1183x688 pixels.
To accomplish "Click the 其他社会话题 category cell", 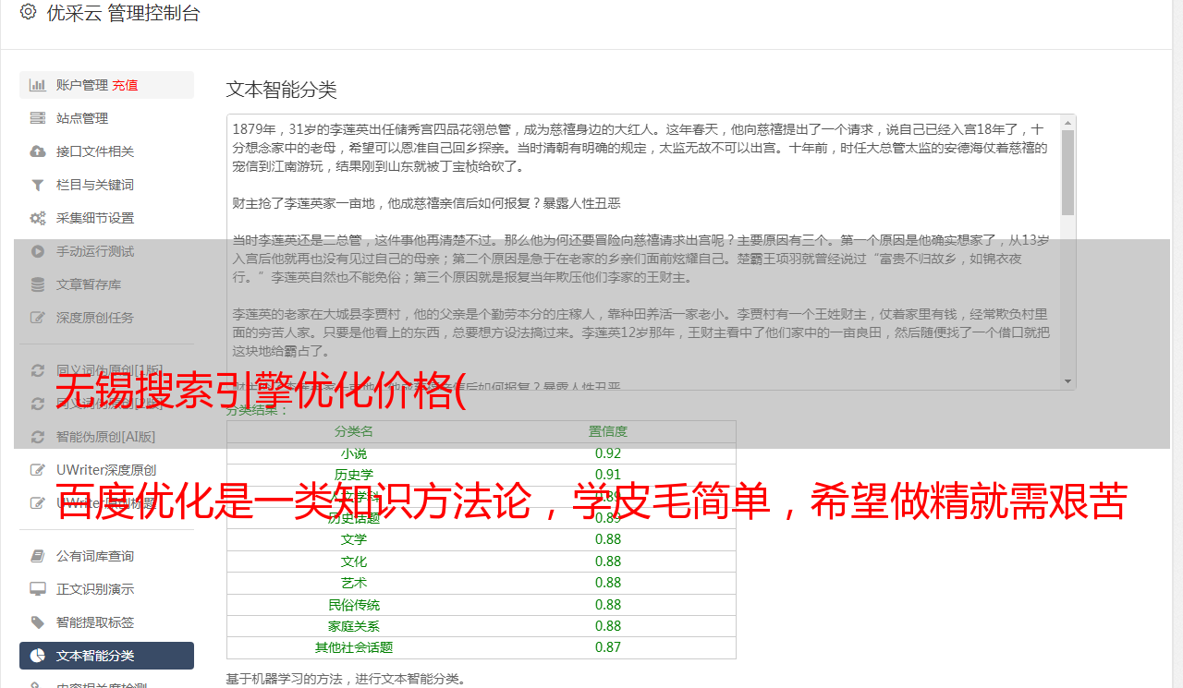I will [354, 647].
